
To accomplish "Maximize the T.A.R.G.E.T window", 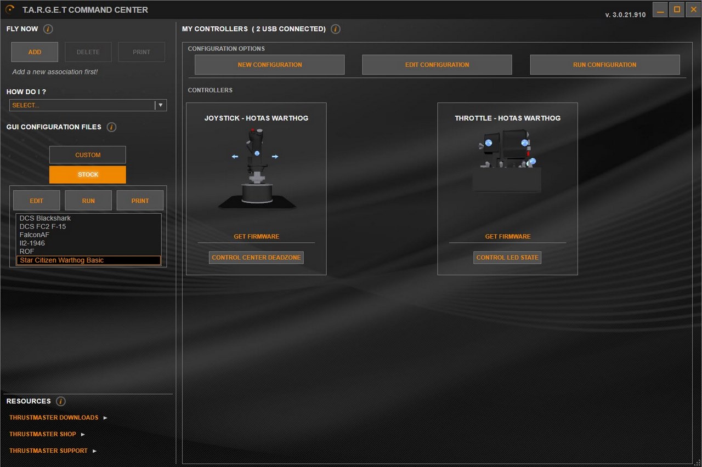I will (x=677, y=9).
